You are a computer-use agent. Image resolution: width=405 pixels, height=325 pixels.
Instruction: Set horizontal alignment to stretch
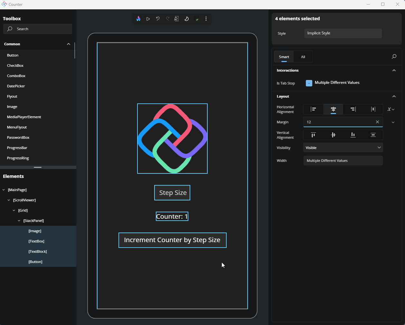coord(373,109)
